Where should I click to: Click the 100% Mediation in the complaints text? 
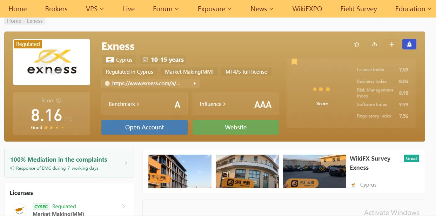pos(59,160)
